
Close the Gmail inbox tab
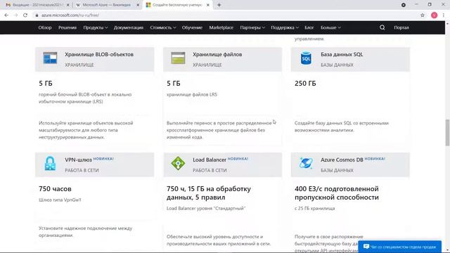point(67,5)
